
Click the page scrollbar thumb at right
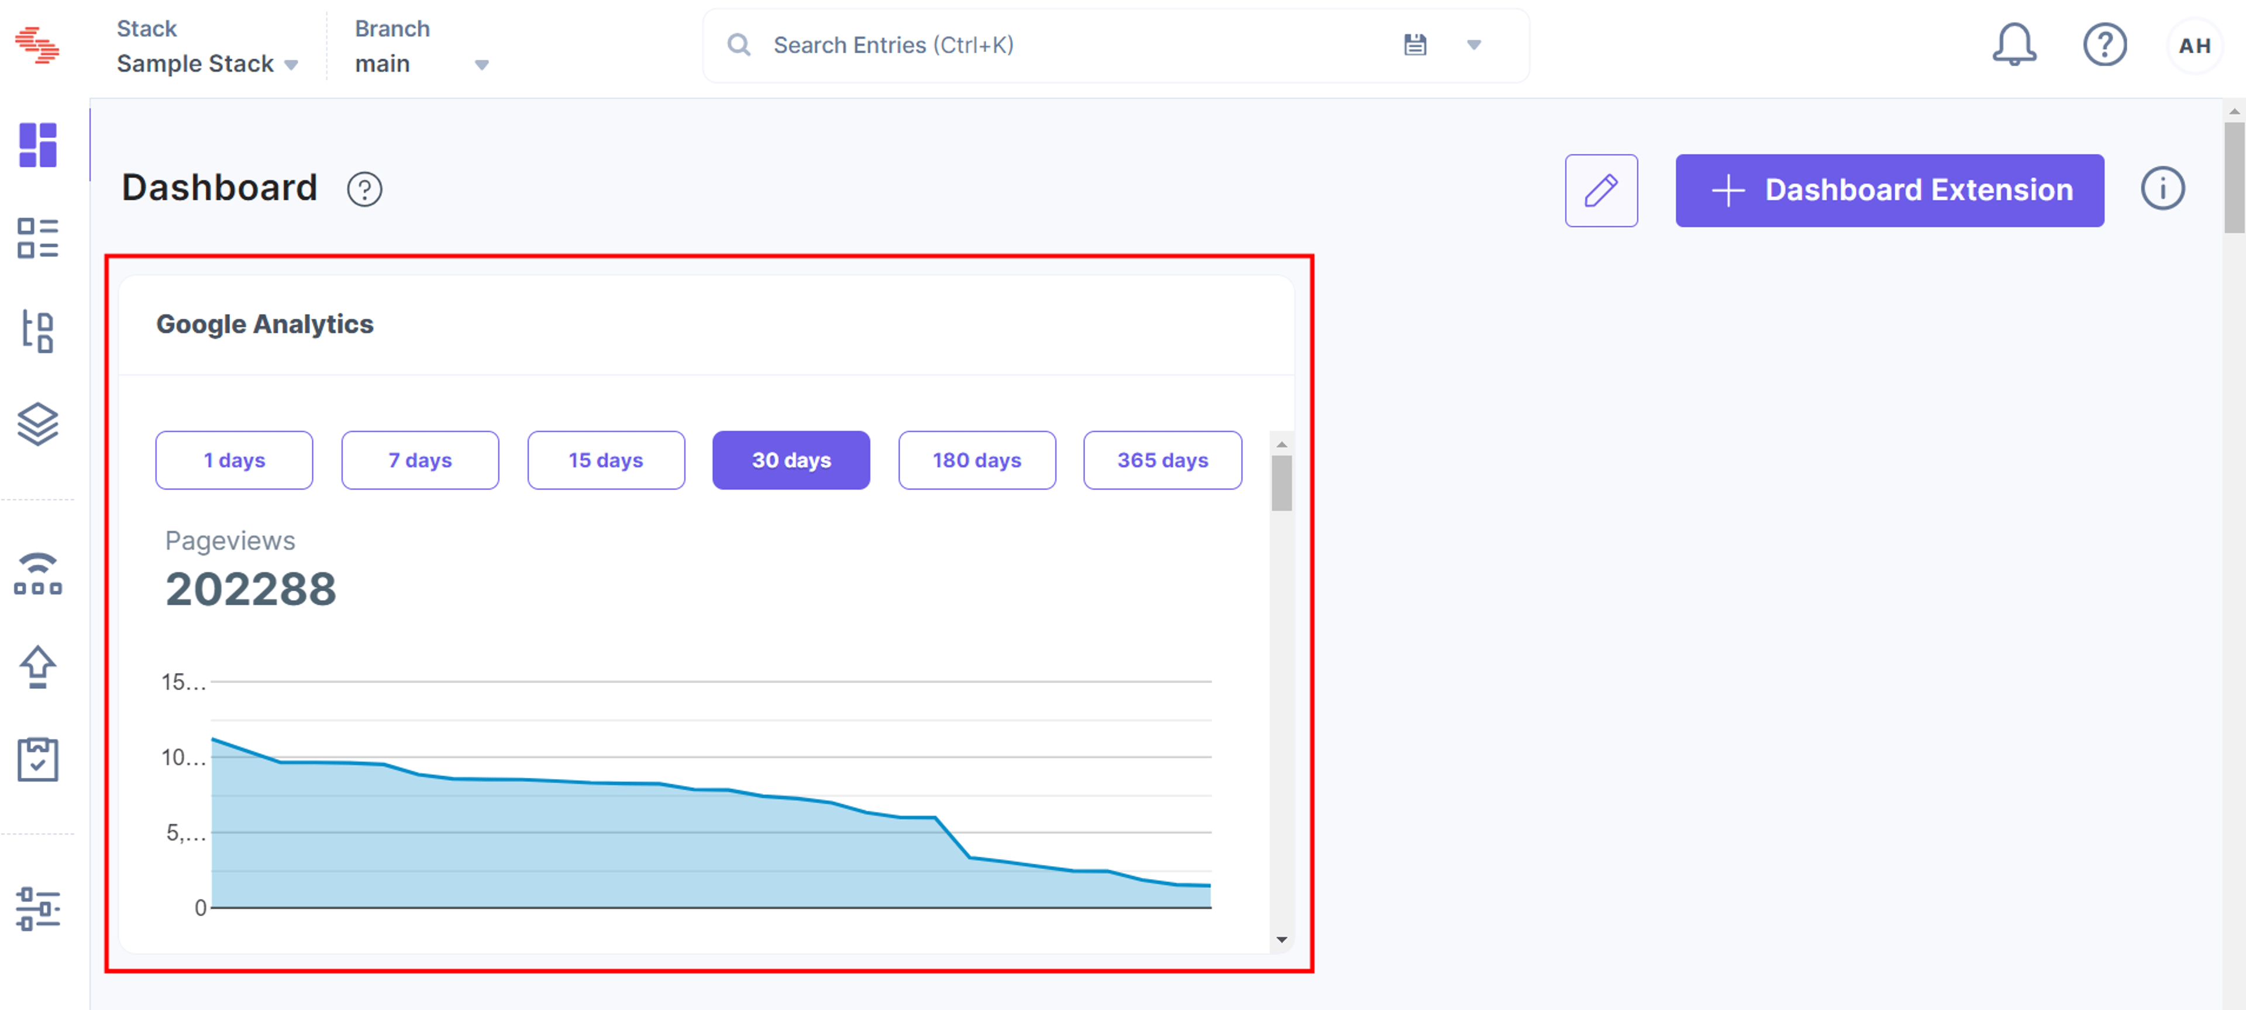point(2234,178)
